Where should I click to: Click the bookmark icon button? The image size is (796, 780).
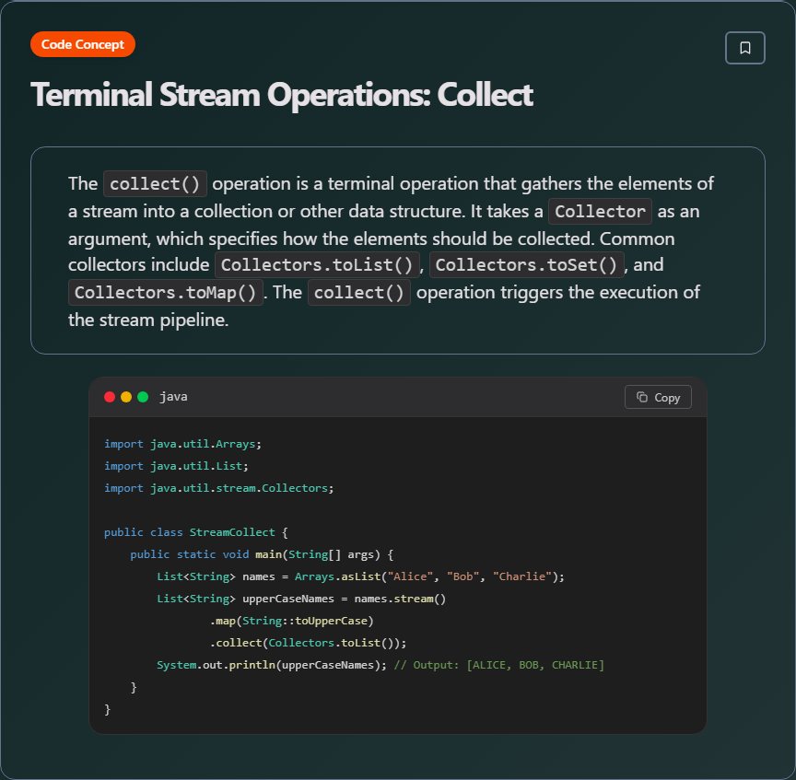coord(744,48)
